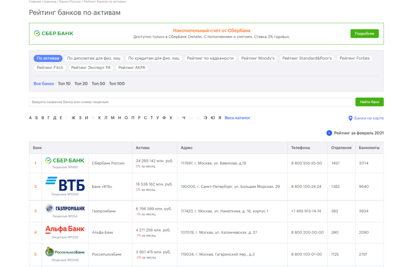Click letter Э in alphabet index
The height and width of the screenshot is (267, 406).
[206, 118]
